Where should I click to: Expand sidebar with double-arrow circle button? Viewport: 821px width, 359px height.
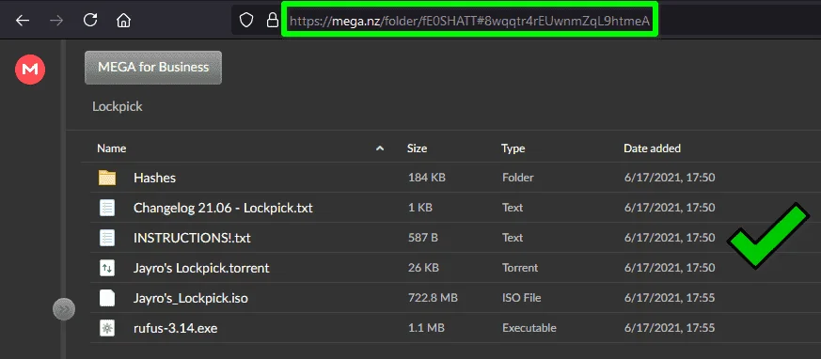point(64,309)
